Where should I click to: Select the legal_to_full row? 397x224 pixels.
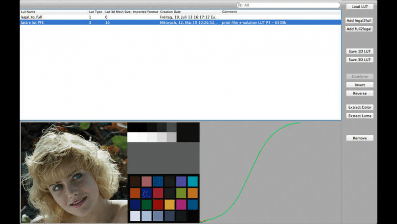pos(181,17)
